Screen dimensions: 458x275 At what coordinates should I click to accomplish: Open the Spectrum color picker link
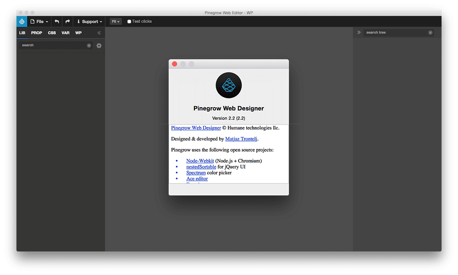point(196,173)
